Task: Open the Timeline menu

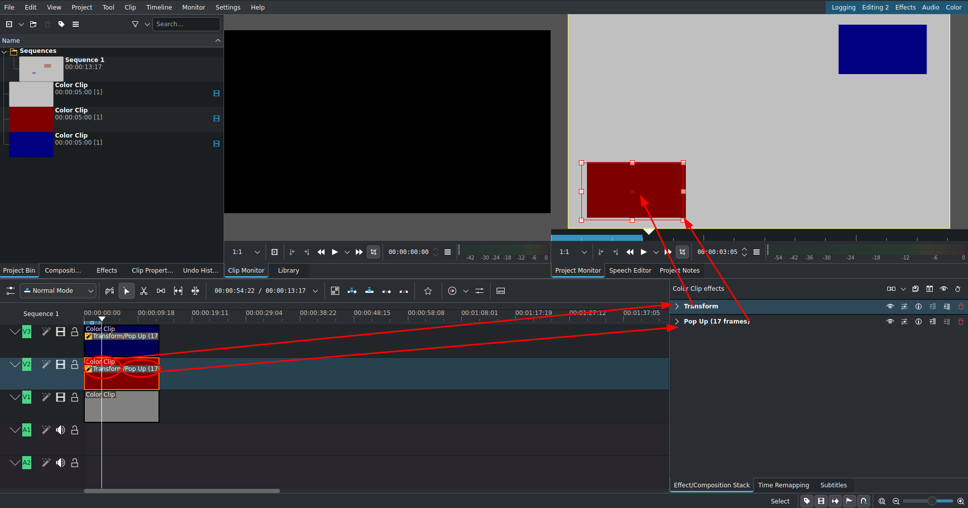Action: [x=159, y=7]
